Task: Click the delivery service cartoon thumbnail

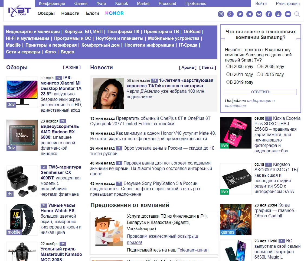Action: [x=109, y=231]
